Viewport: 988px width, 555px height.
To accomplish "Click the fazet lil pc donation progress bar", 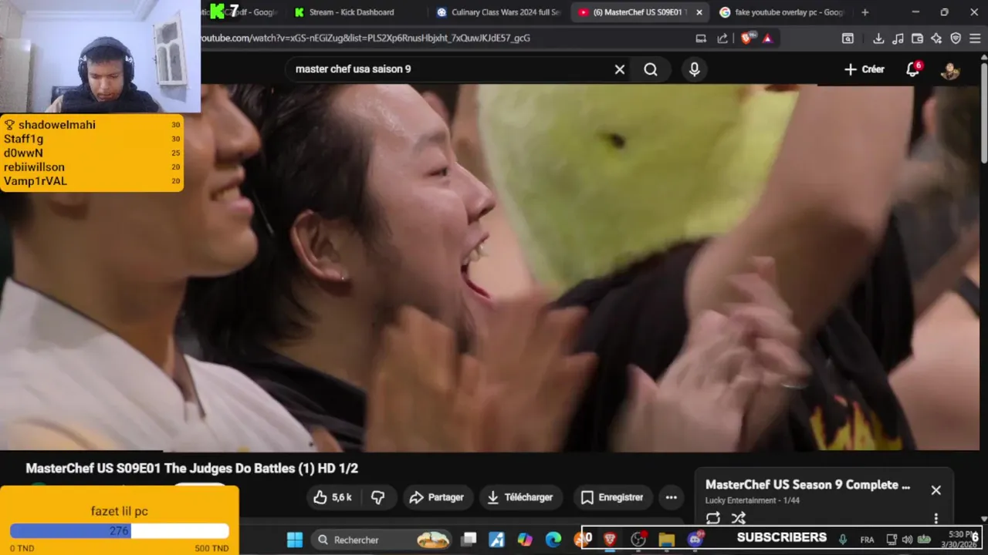I will (x=120, y=531).
